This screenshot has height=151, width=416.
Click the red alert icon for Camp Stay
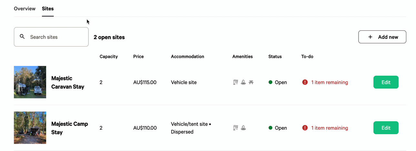(x=305, y=128)
